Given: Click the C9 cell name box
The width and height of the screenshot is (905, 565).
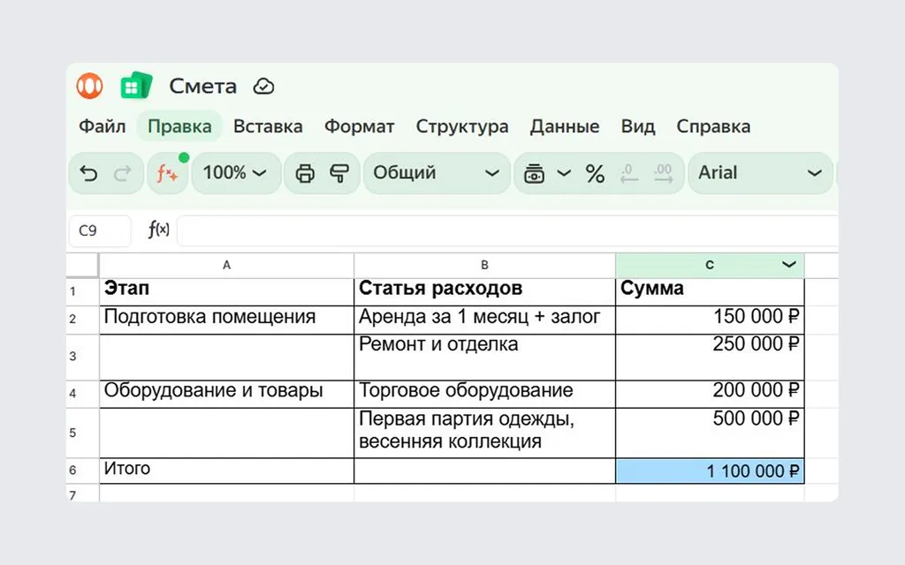Looking at the screenshot, I should pos(99,230).
